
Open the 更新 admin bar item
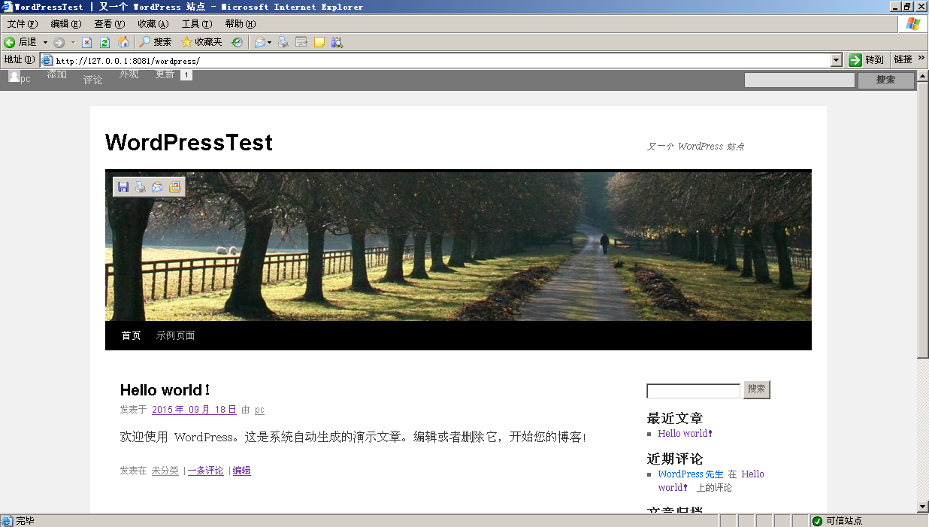pyautogui.click(x=165, y=74)
